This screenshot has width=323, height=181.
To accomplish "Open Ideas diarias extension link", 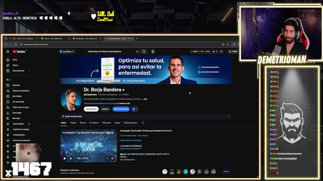I will 18,124.
